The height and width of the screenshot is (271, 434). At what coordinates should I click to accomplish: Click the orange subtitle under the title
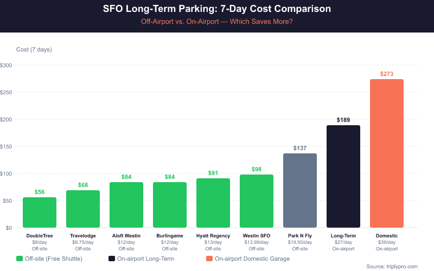tap(217, 22)
